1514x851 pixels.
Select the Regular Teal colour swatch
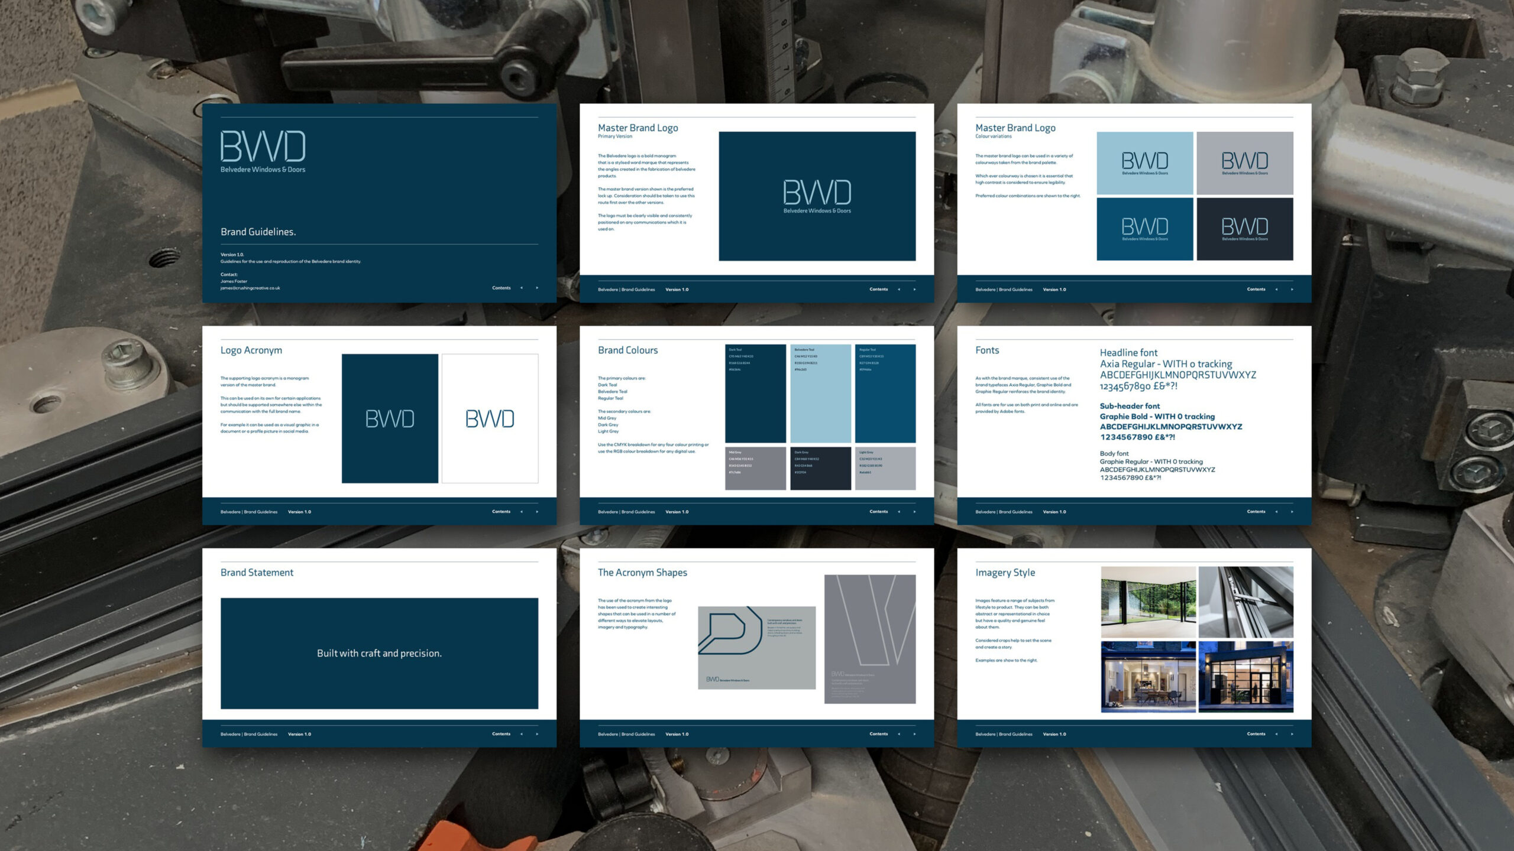885,394
